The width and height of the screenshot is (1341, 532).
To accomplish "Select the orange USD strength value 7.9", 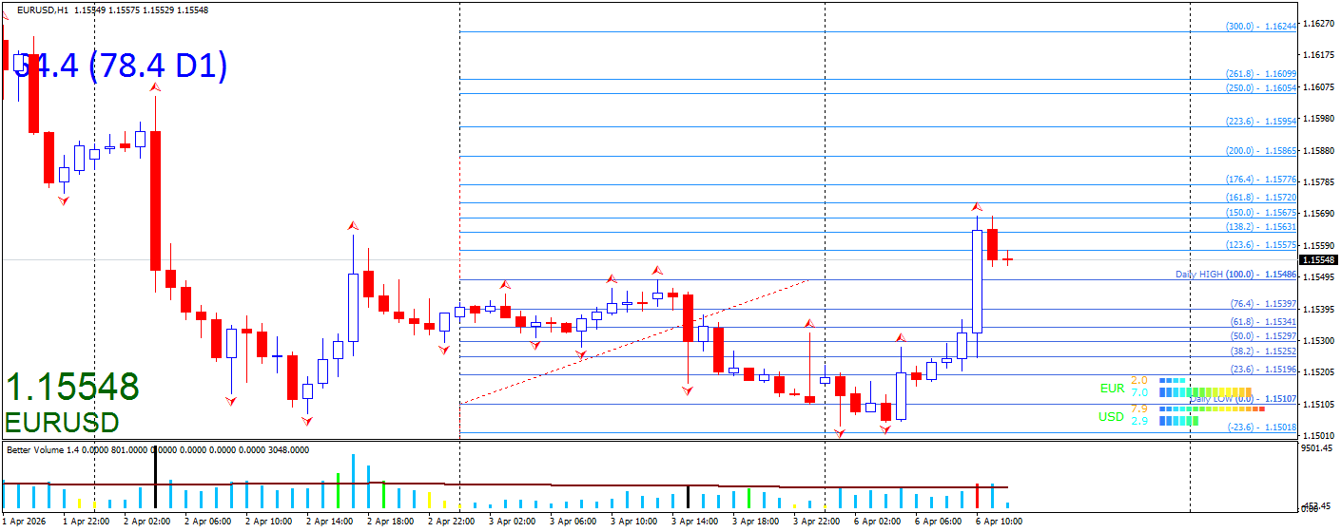I will [x=1139, y=408].
